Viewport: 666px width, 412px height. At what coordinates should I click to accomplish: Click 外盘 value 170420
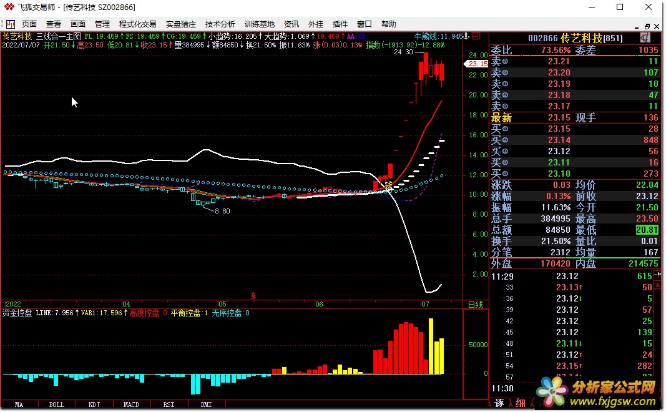pyautogui.click(x=556, y=263)
